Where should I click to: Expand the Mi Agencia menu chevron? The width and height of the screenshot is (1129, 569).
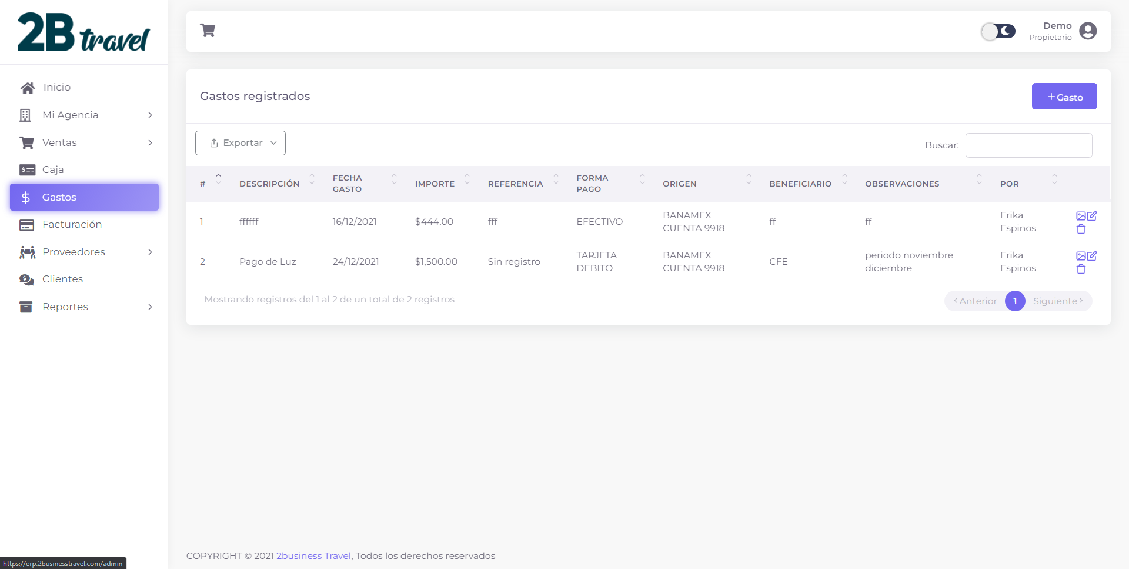point(150,115)
